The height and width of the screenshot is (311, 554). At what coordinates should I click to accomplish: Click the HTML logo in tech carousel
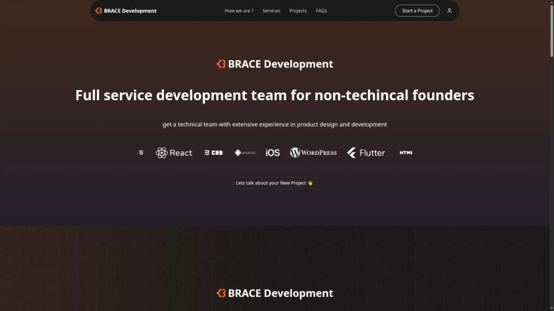tap(406, 153)
